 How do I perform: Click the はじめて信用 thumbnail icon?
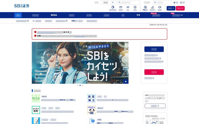tap(36, 110)
